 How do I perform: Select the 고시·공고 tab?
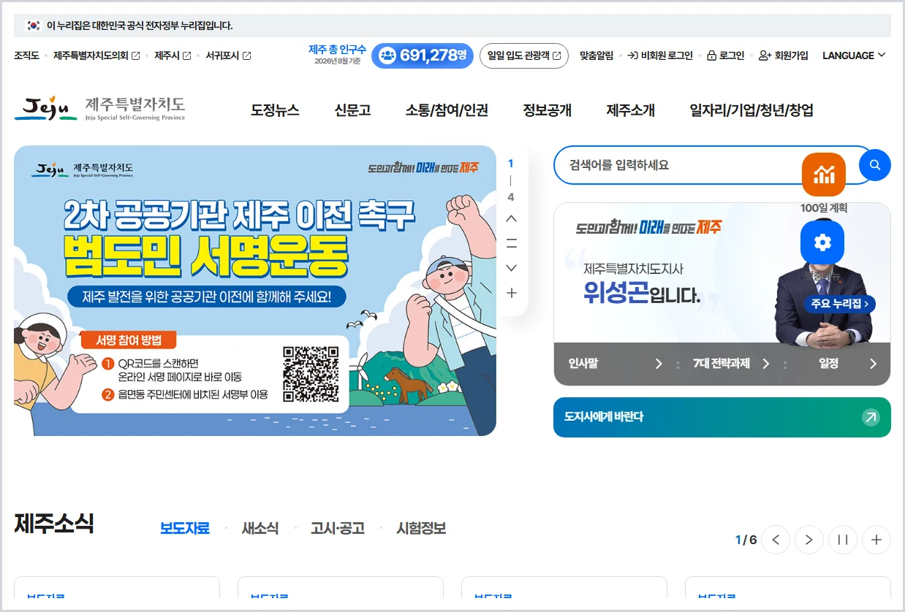click(x=337, y=528)
